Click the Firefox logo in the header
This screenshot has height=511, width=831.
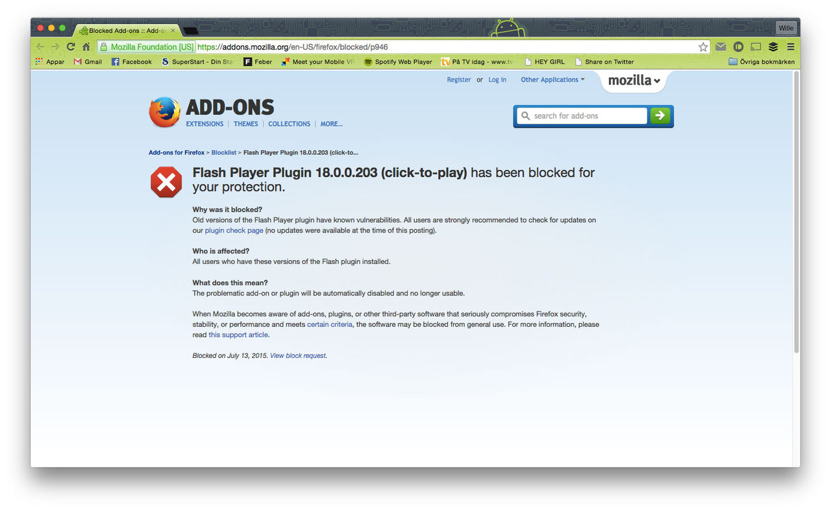click(164, 112)
